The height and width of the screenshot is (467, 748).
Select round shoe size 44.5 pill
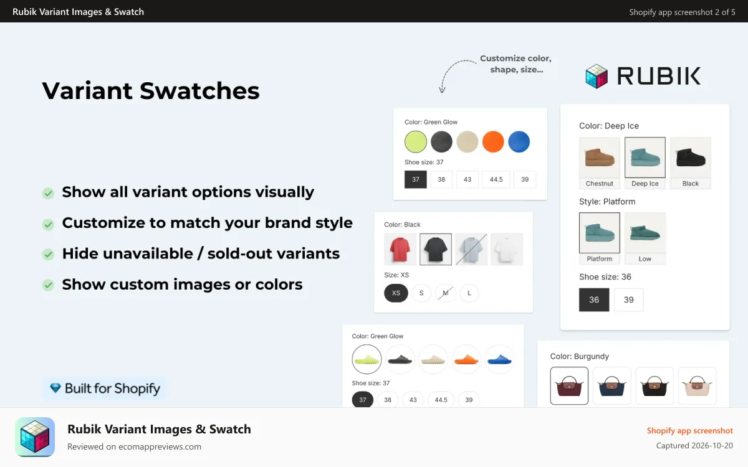(441, 399)
